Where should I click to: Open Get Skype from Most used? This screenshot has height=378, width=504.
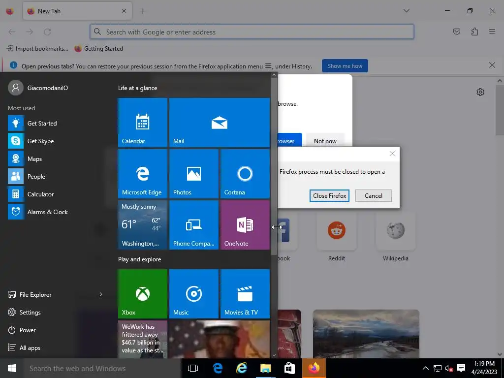coord(58,141)
